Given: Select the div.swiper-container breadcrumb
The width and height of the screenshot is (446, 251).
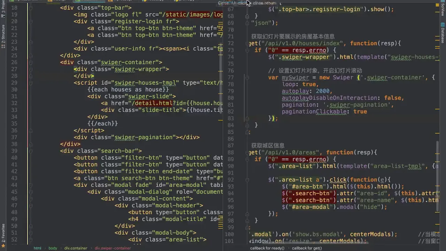Looking at the screenshot, I should 113,248.
